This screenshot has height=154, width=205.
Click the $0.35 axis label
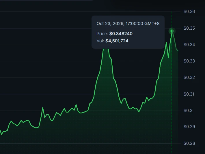click(x=189, y=28)
